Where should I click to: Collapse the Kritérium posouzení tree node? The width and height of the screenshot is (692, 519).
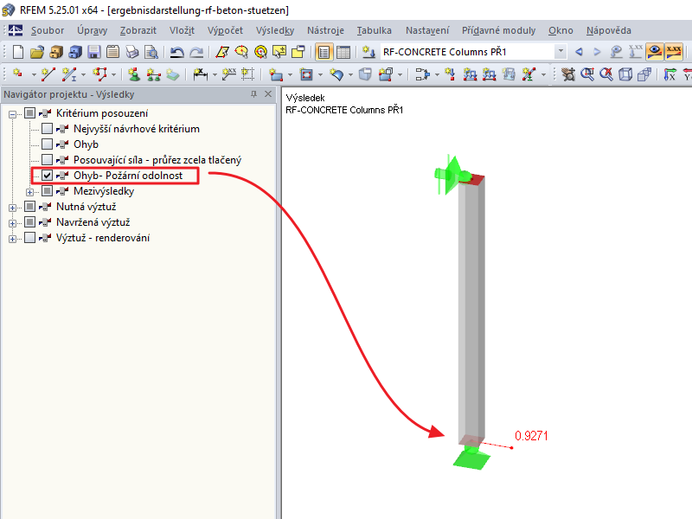click(12, 114)
